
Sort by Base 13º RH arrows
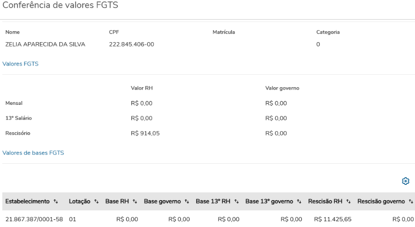(236, 202)
